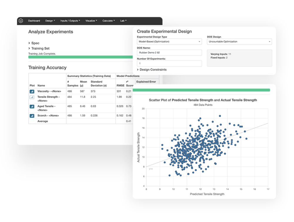294x222 pixels.
Task: Toggle the Viscosity plot visibility
Action: click(x=32, y=91)
